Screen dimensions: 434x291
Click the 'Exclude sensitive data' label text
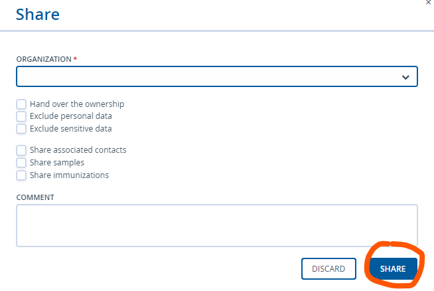71,129
